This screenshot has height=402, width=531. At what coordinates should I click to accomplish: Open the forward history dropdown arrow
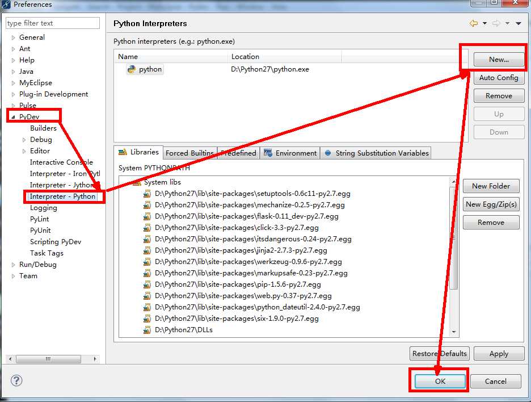point(507,23)
